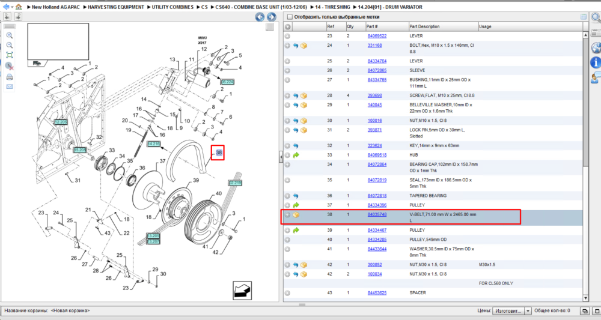
Task: Print the parts diagram
Action: [x=10, y=77]
